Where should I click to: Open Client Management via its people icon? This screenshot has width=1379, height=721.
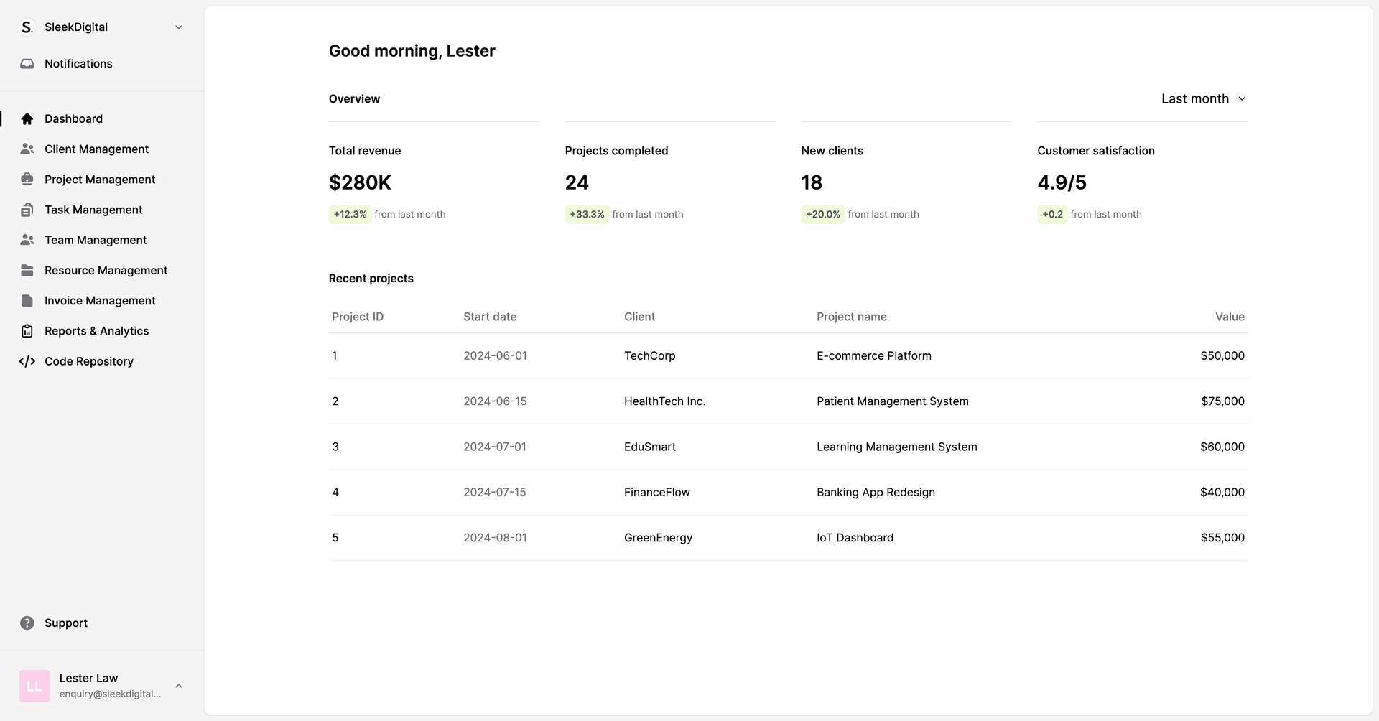(x=27, y=149)
